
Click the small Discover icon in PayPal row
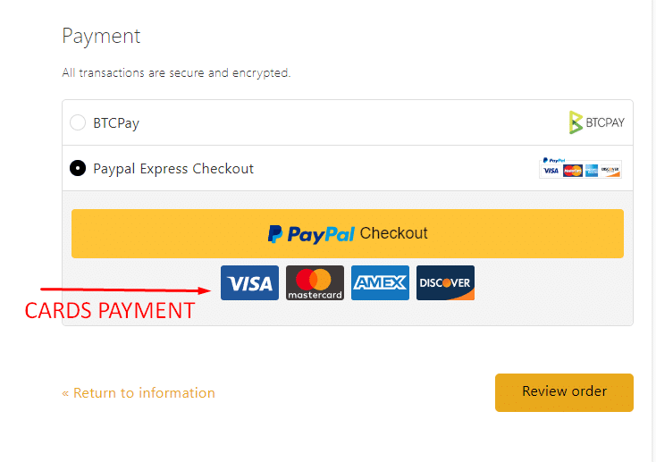[x=610, y=171]
